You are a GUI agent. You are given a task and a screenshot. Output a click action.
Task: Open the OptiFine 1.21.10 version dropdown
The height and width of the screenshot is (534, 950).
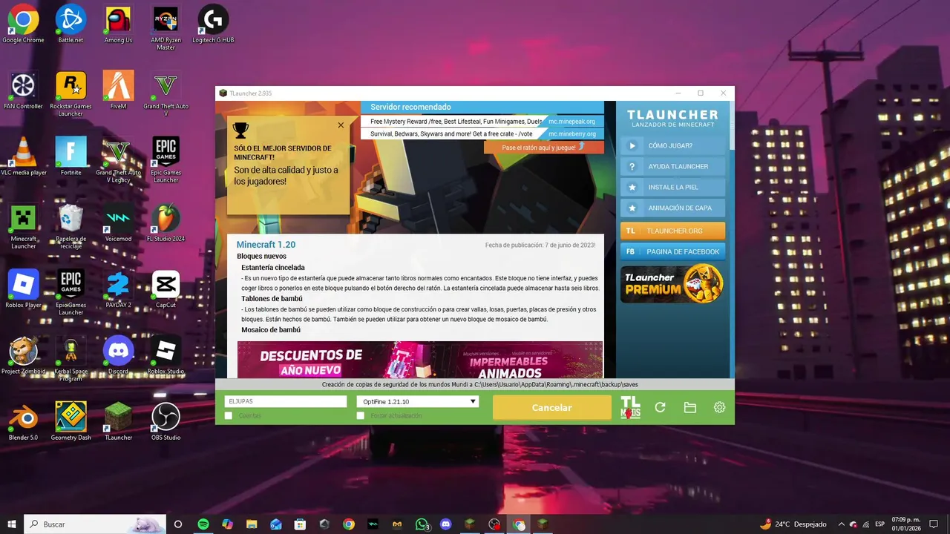click(x=417, y=401)
